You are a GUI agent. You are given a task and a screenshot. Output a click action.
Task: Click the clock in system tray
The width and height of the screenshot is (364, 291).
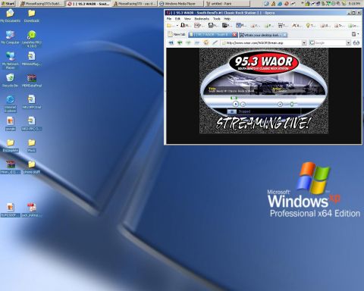click(x=354, y=4)
